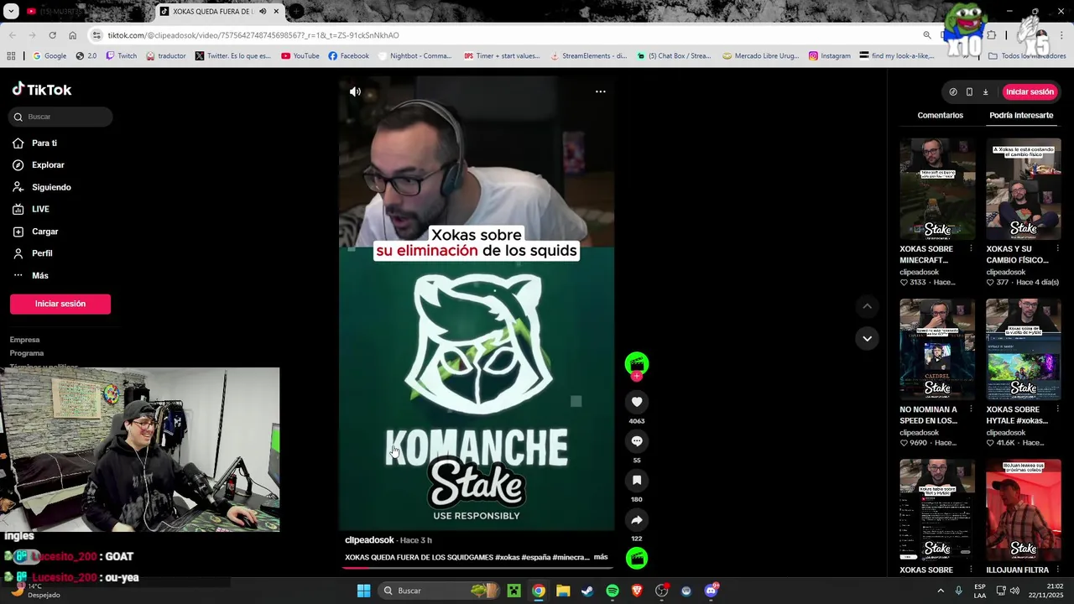Open Spotify from taskbar
Screen dimensions: 1074x604
[613, 591]
